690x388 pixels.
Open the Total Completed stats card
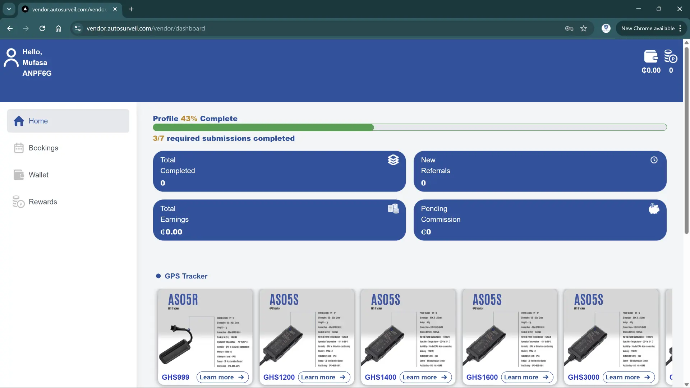tap(279, 171)
